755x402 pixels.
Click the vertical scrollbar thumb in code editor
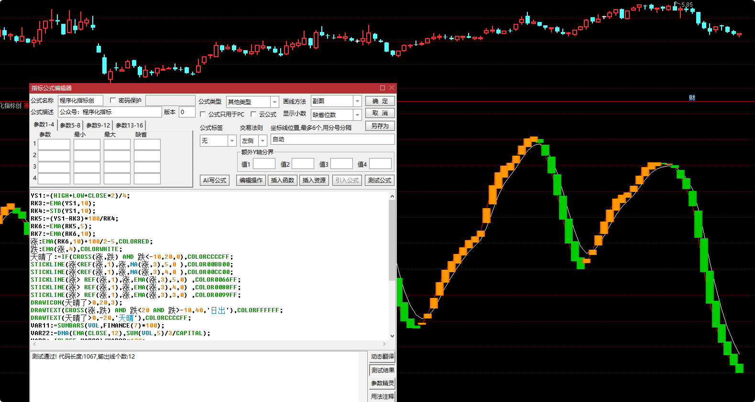point(392,239)
